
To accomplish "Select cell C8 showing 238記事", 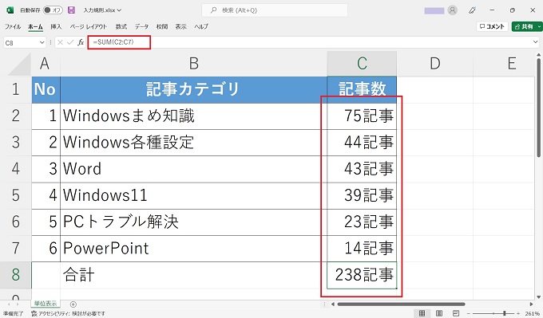I will [362, 275].
